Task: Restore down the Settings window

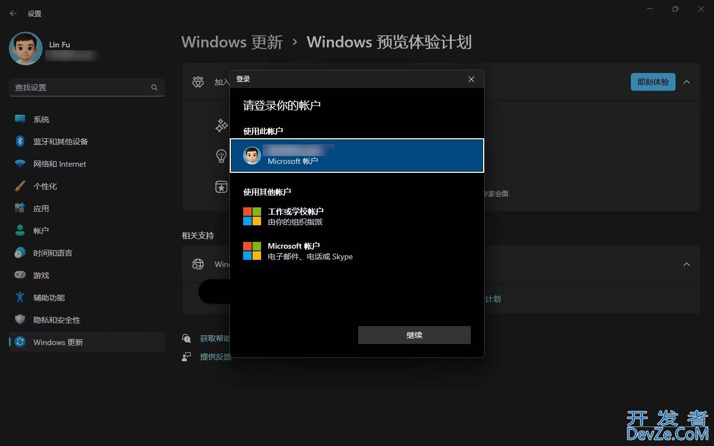Action: (x=676, y=9)
